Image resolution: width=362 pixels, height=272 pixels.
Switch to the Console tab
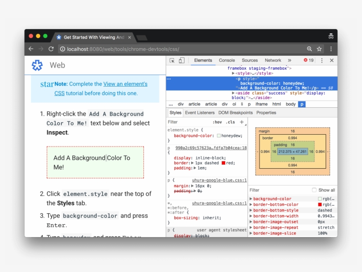tap(226, 60)
